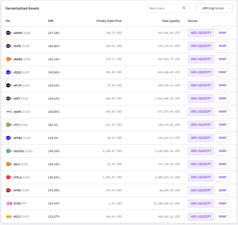238x225 pixels.
Task: Click the 157.18% APR value
Action: [x=54, y=33]
